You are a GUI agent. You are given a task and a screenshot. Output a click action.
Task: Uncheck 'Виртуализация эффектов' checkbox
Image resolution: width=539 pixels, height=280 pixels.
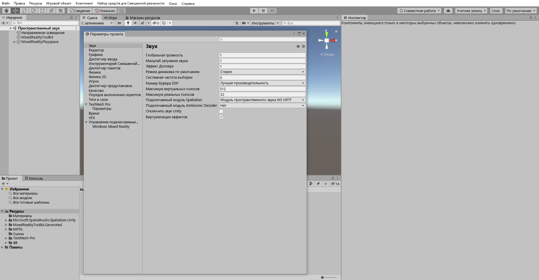221,117
